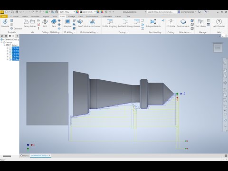This screenshot has width=228, height=171.
Task: Select the Subspindle Grab operation
Action: click(x=153, y=23)
